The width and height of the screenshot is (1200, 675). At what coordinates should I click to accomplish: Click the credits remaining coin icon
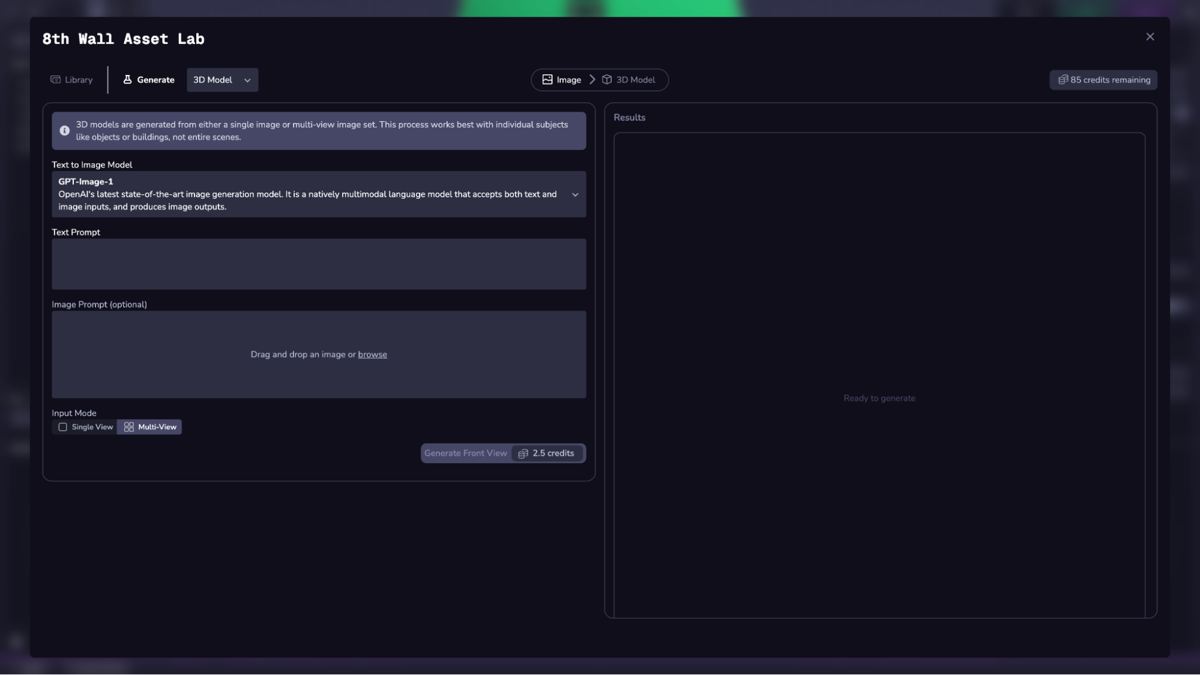1063,80
